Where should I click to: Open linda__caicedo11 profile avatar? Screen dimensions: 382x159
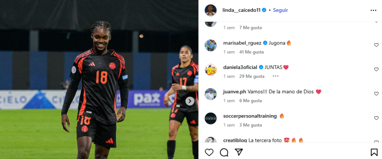(210, 10)
